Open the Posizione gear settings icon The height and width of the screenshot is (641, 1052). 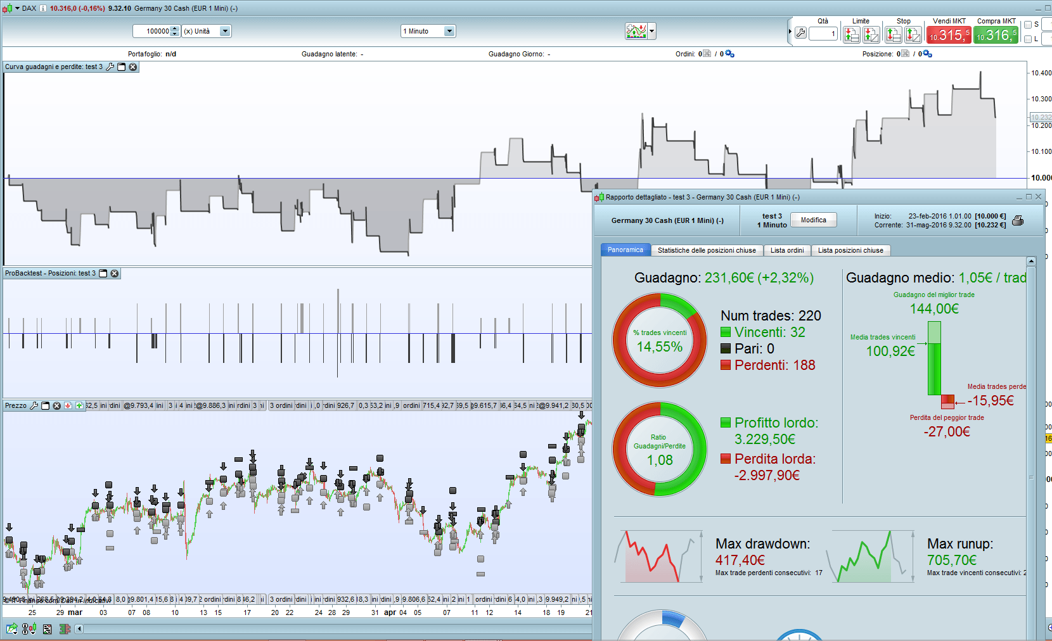pos(927,54)
